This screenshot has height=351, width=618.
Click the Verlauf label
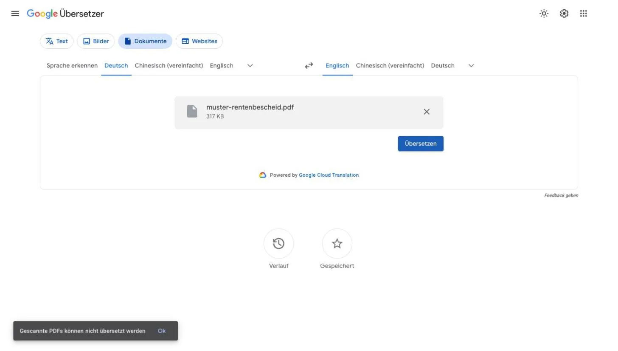coord(279,266)
